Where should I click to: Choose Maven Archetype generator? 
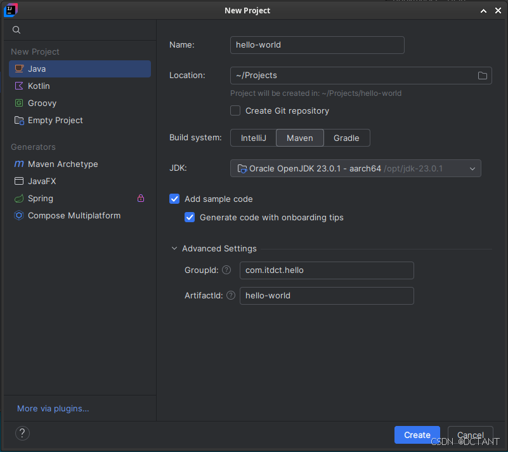tap(80, 164)
